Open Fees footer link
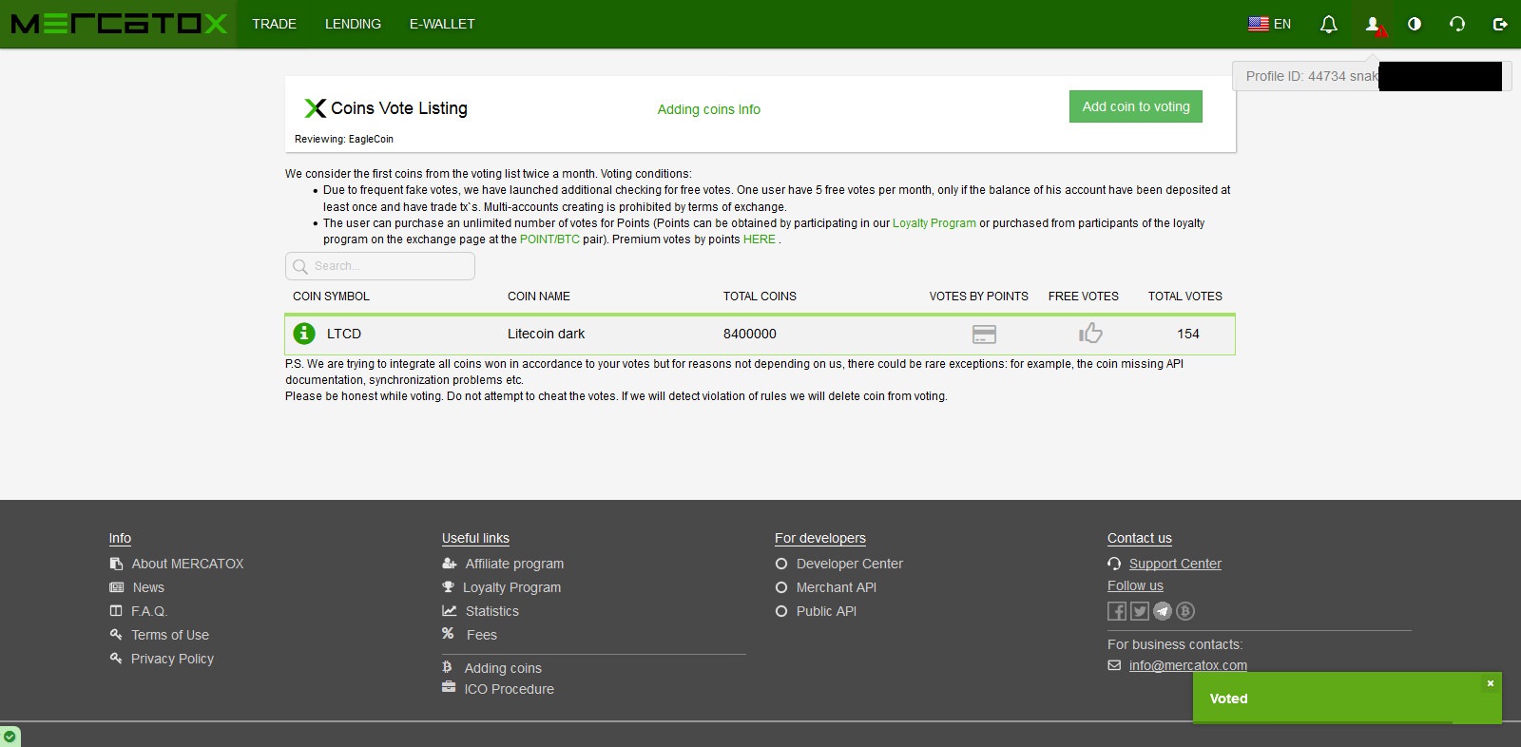Screen dimensions: 1521x747 (482, 635)
